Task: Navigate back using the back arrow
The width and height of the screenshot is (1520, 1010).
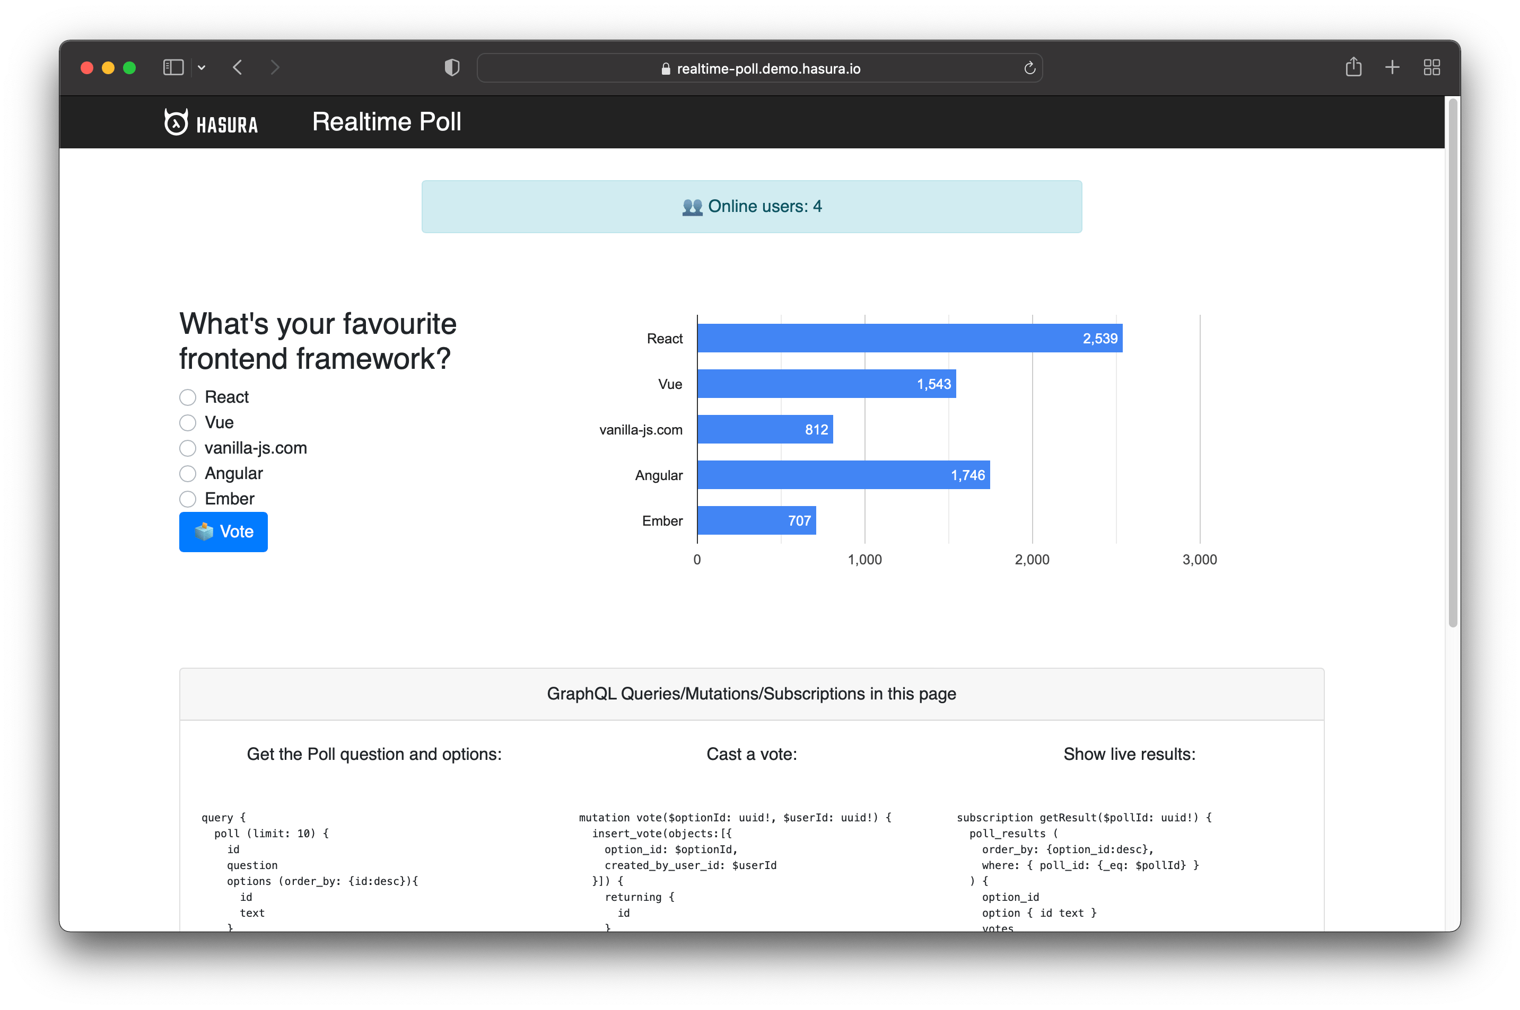Action: [238, 67]
